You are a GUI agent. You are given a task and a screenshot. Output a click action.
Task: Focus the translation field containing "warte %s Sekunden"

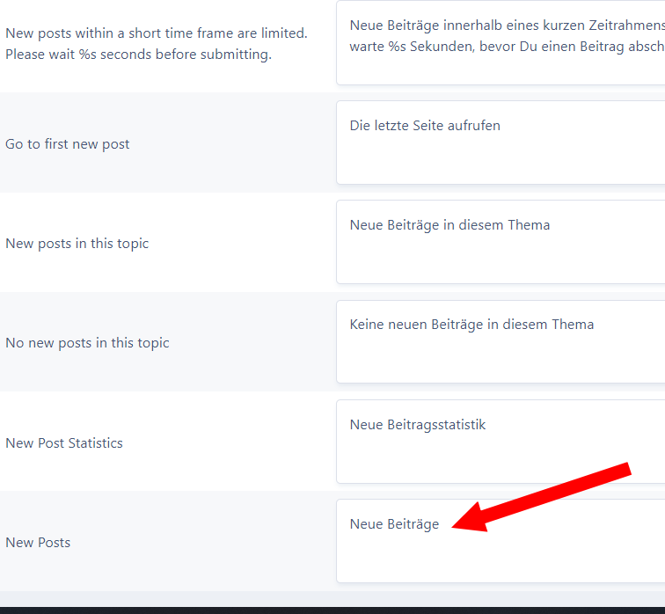500,46
